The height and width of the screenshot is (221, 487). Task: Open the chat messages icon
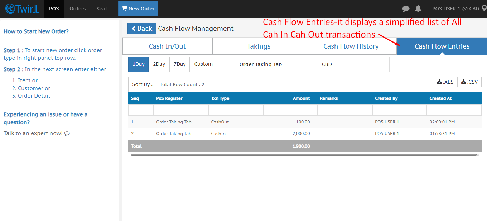pyautogui.click(x=406, y=9)
